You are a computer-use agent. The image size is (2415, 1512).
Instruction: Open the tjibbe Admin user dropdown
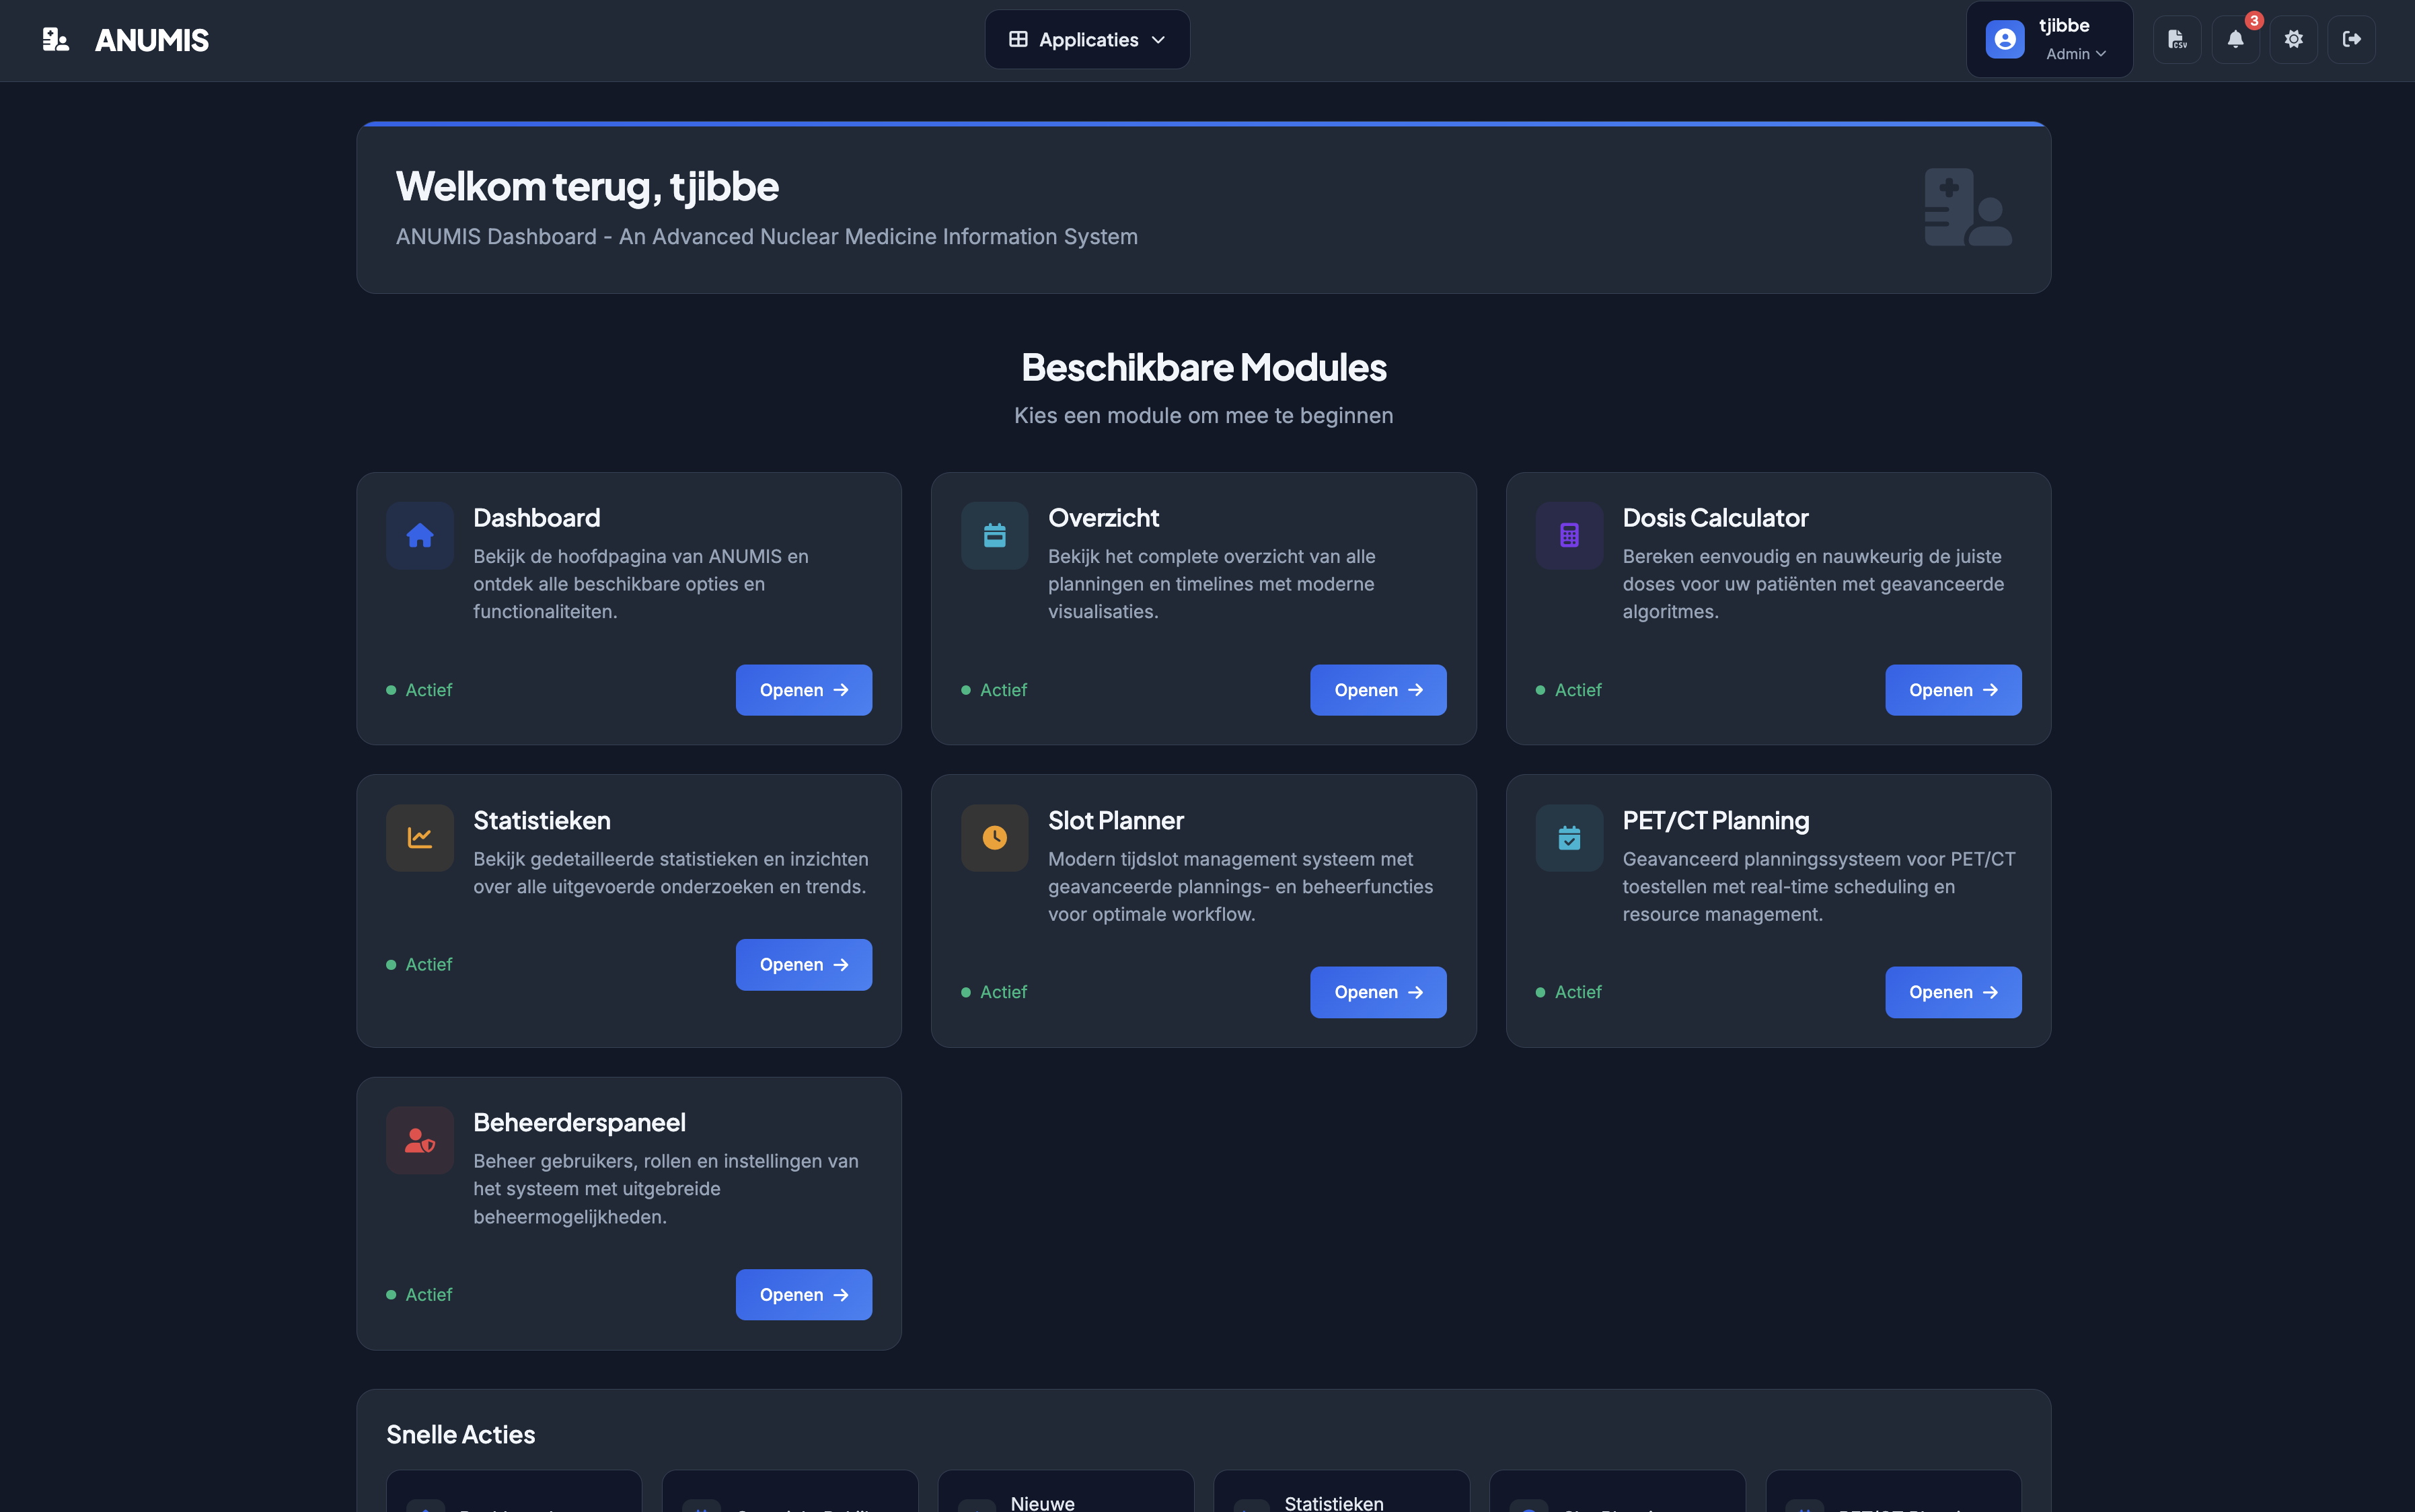[2049, 39]
